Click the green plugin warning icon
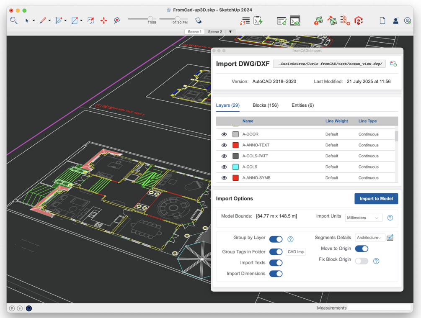This screenshot has height=318, width=421. [x=318, y=21]
